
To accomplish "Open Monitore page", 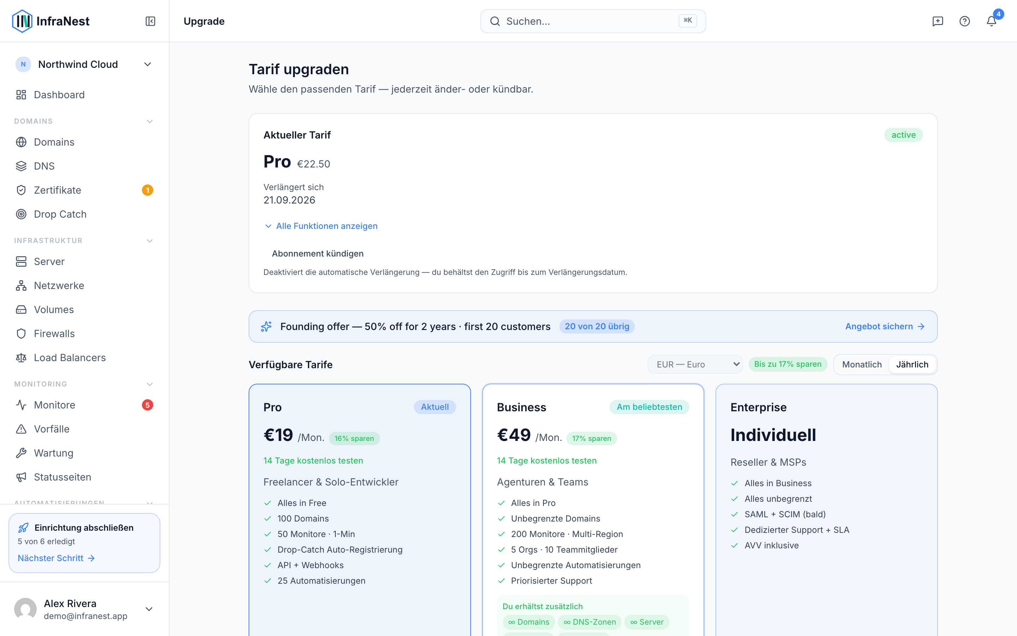I will pos(84,405).
